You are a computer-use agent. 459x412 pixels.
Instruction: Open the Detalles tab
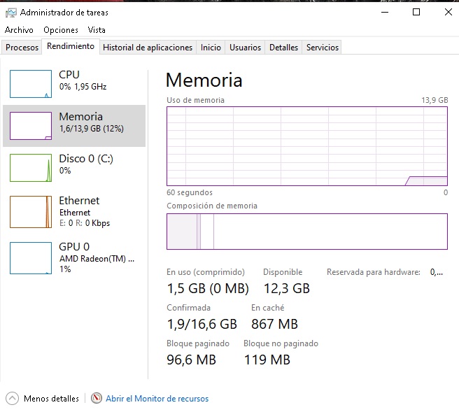[x=283, y=48]
